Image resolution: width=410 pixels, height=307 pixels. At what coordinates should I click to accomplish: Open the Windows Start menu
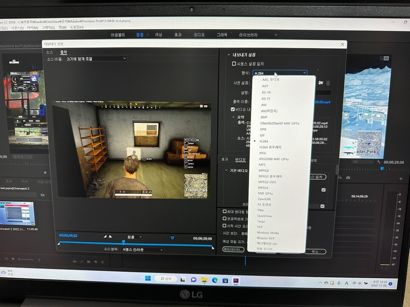pos(148,278)
